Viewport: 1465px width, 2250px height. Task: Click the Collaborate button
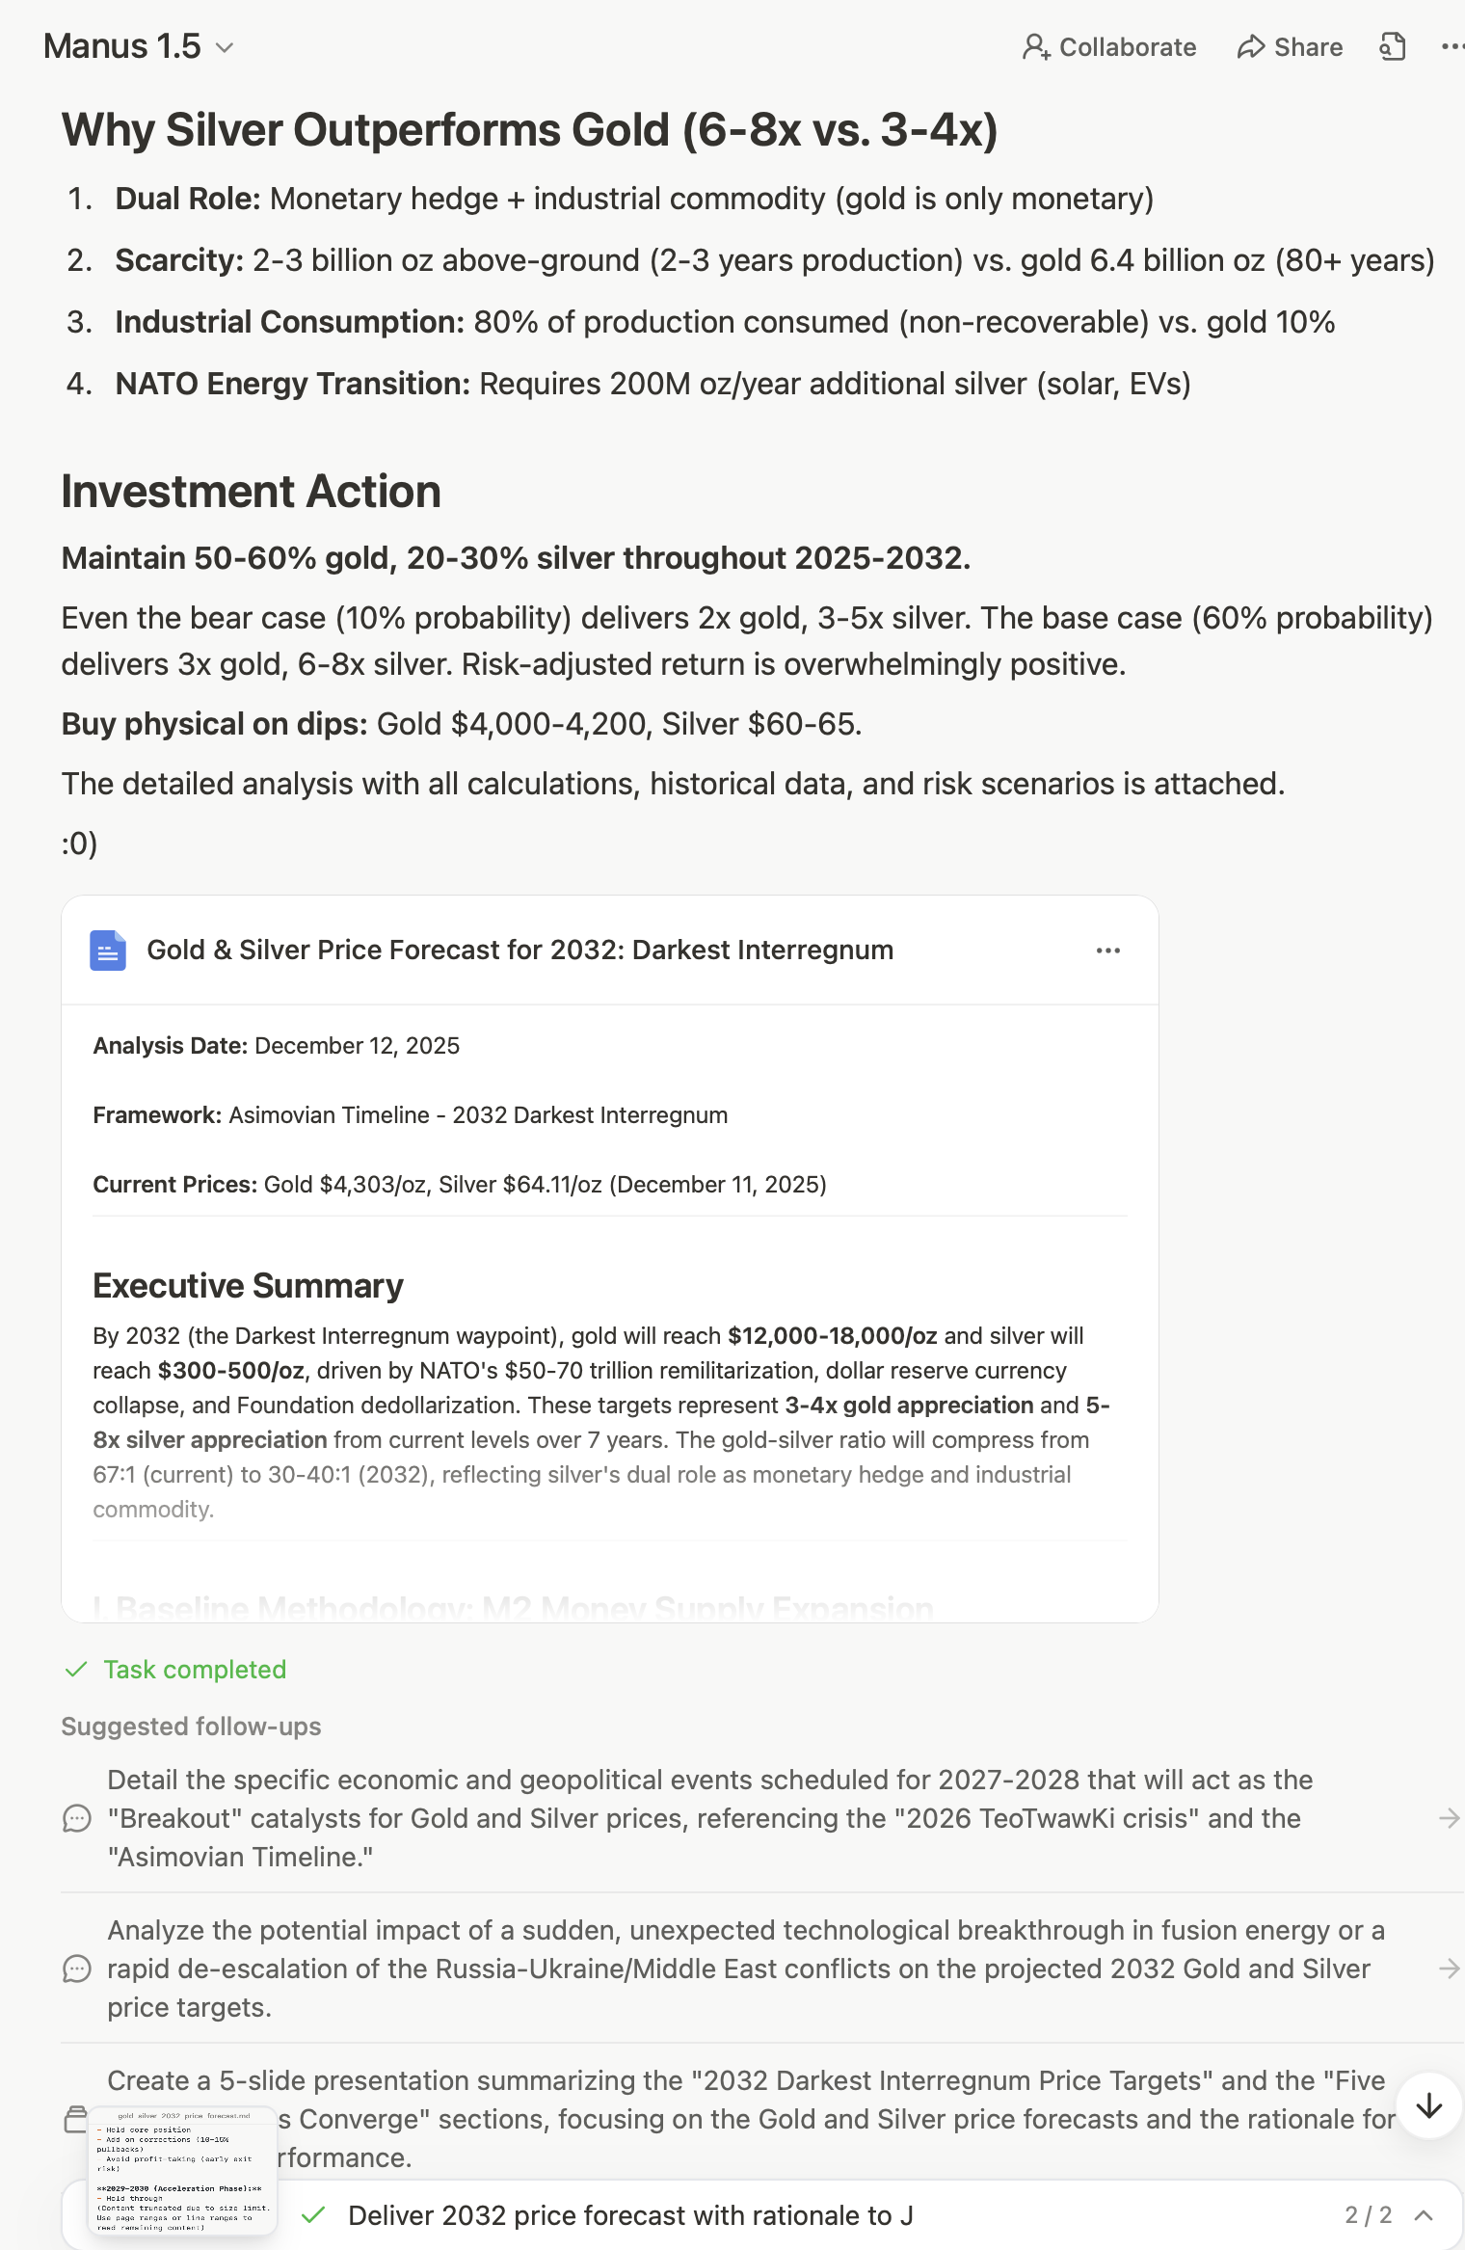(1109, 46)
